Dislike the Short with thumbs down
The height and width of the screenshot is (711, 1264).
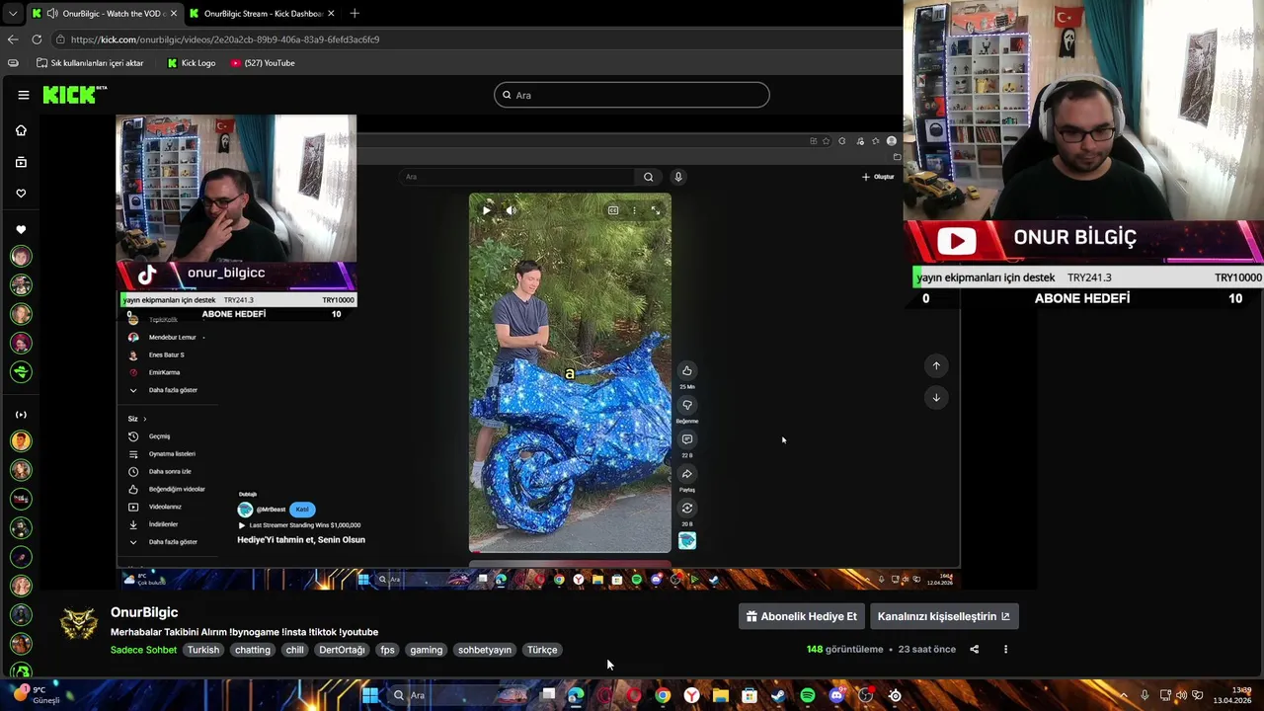[x=687, y=405]
